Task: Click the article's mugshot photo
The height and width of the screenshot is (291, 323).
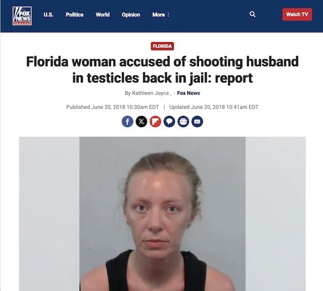Action: 163,213
